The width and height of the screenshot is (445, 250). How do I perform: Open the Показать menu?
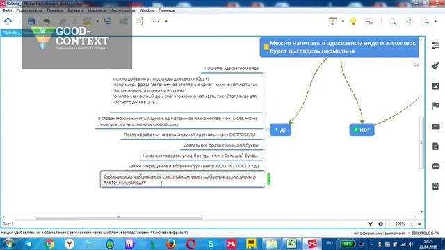tap(55, 10)
